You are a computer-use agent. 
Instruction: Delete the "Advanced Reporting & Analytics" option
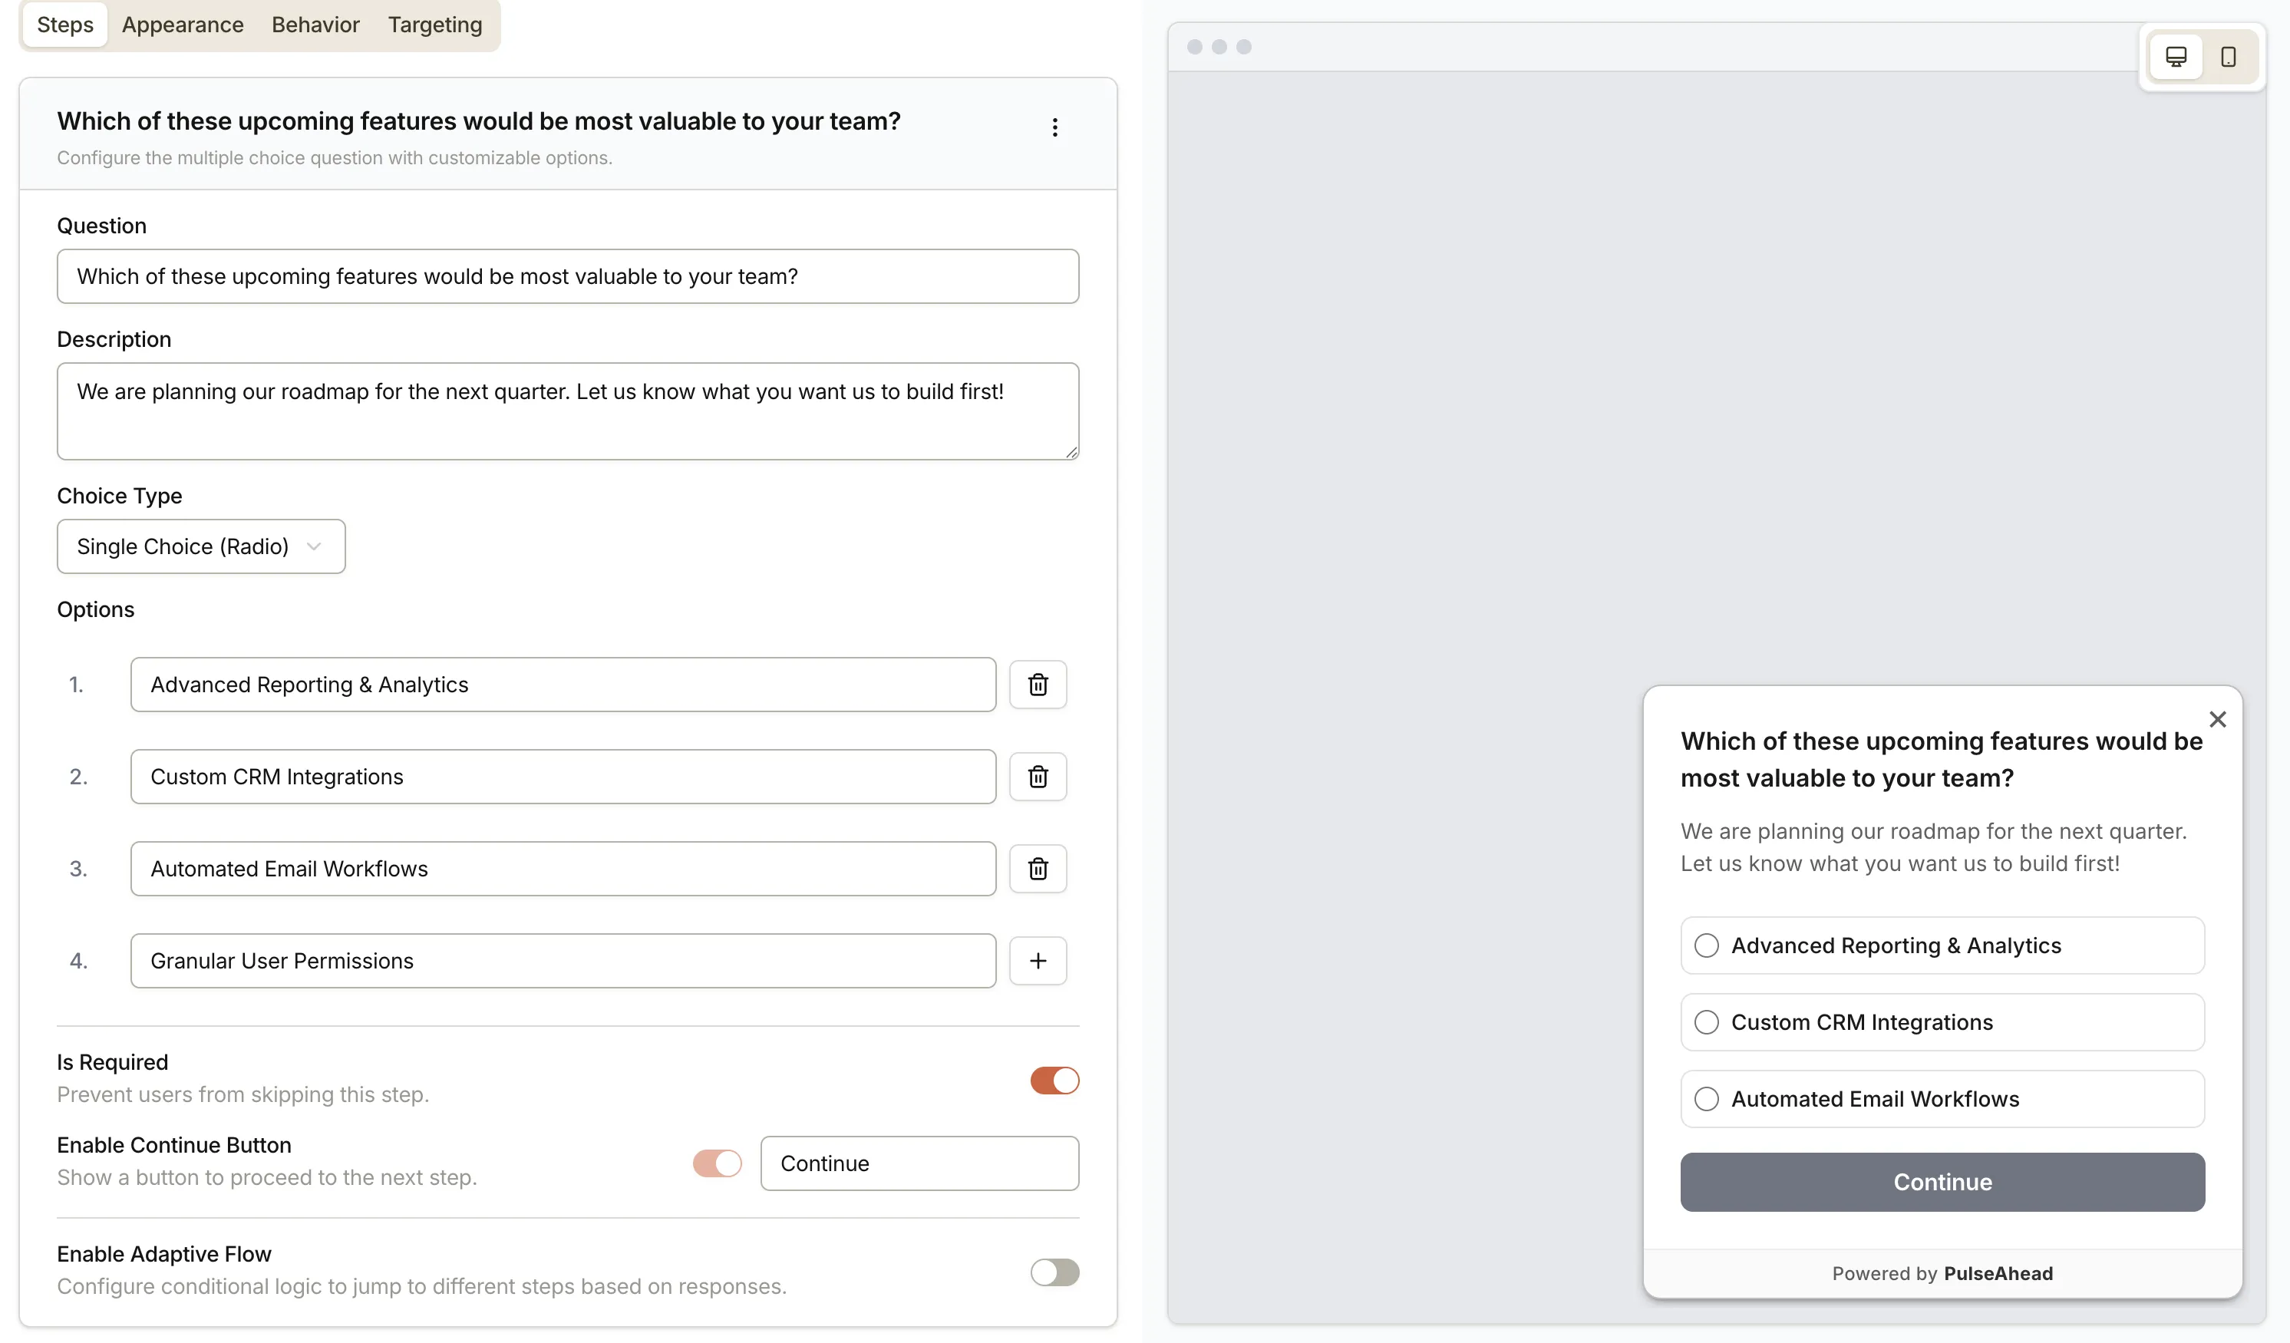coord(1038,685)
